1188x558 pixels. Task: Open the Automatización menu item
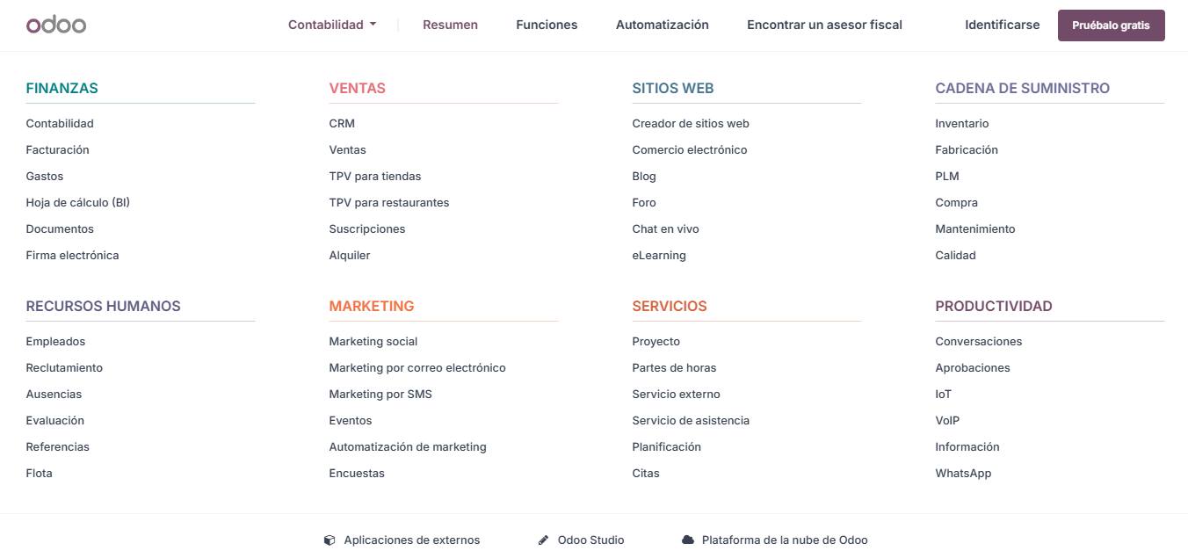coord(662,25)
